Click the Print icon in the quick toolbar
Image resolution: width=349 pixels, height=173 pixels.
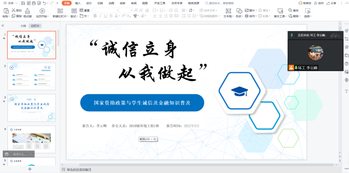34,3
